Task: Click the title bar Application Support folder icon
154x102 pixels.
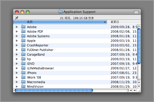Action: [61, 12]
